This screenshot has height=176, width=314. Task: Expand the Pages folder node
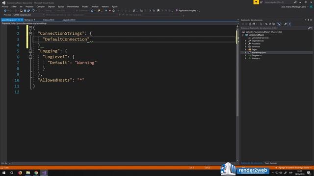(x=245, y=49)
